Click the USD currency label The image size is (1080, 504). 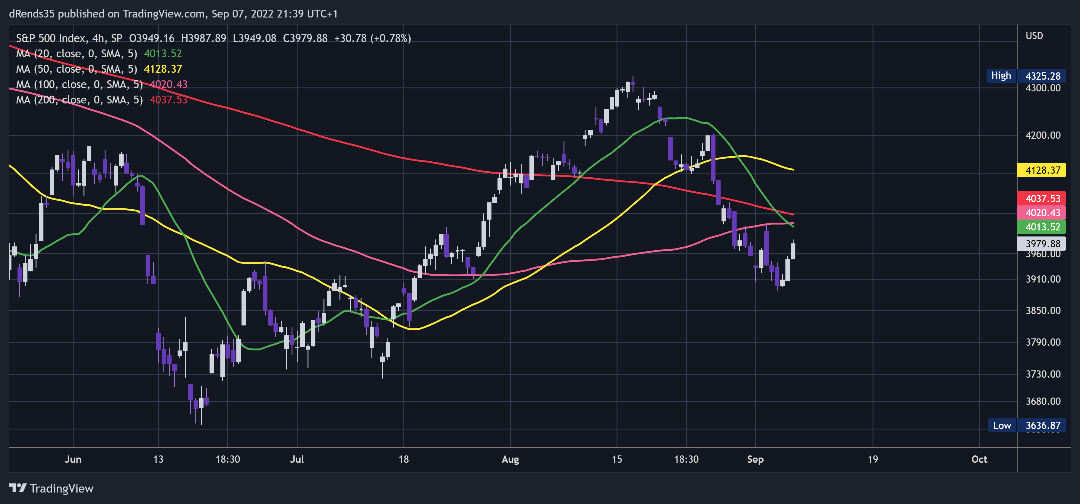click(x=1034, y=36)
